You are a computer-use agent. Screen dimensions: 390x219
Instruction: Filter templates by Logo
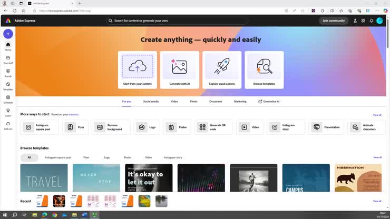pyautogui.click(x=107, y=157)
